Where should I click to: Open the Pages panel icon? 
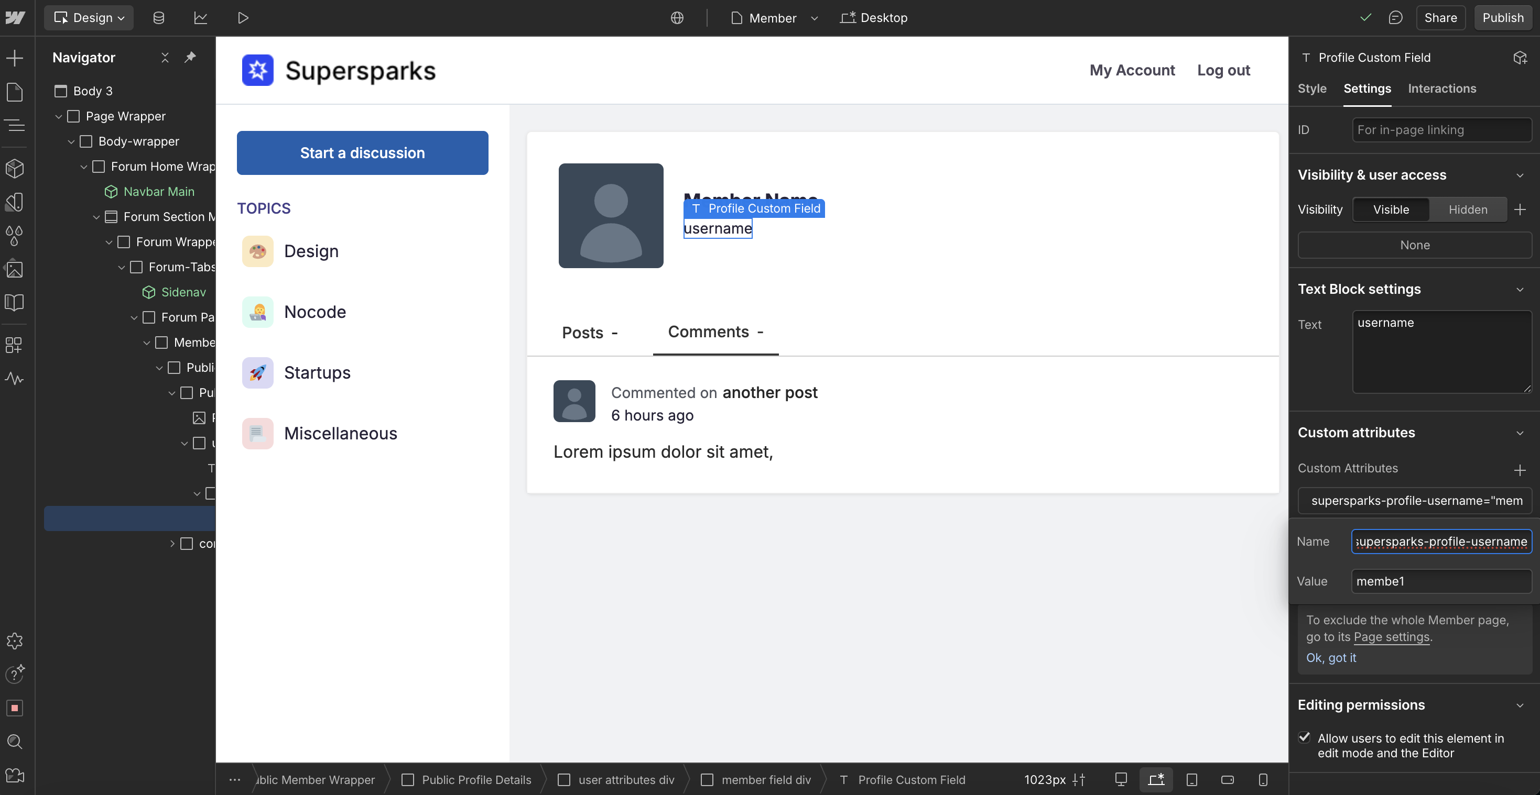14,92
